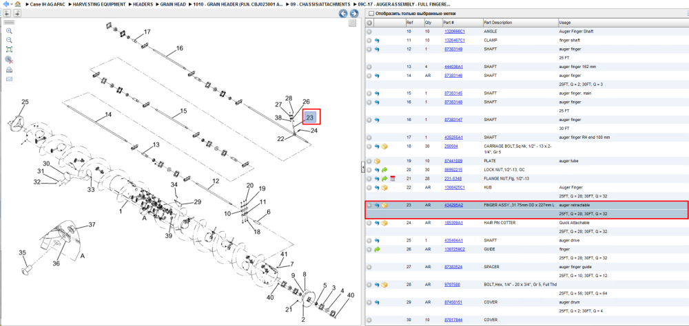Image resolution: width=689 pixels, height=326 pixels.
Task: Add ref 30 COVER to list
Action: coord(369,320)
